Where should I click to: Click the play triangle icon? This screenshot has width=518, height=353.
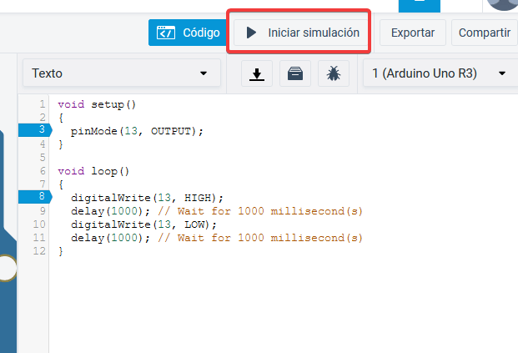tap(251, 33)
